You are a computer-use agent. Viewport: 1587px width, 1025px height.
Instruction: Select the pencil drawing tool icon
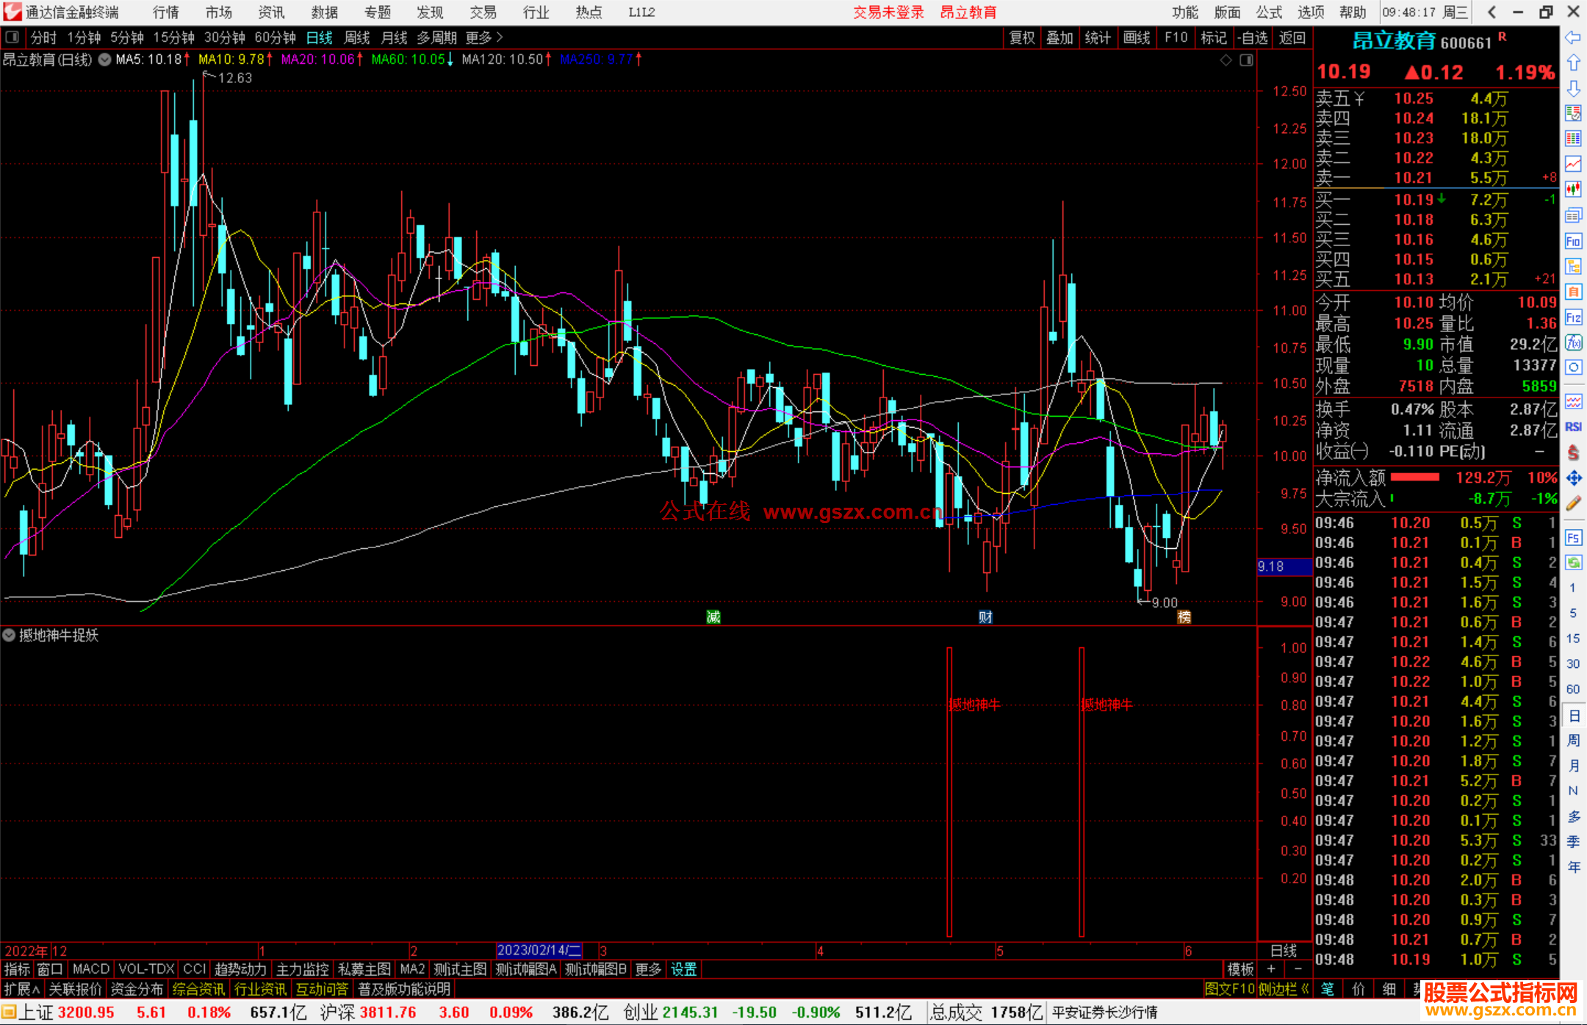click(x=1573, y=503)
